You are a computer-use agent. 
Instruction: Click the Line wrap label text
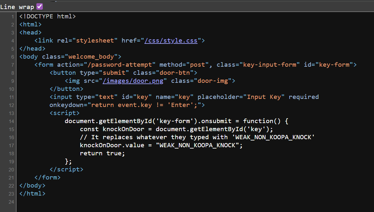click(17, 6)
